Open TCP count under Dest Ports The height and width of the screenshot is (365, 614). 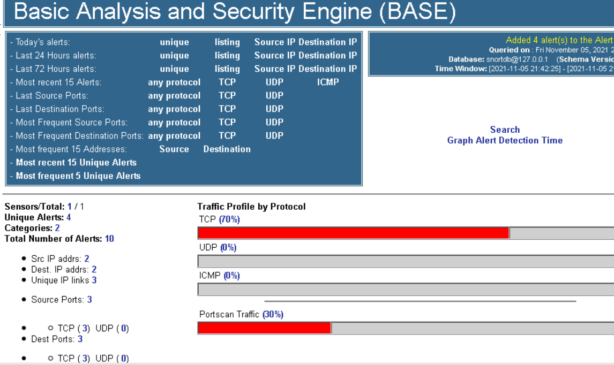[85, 359]
